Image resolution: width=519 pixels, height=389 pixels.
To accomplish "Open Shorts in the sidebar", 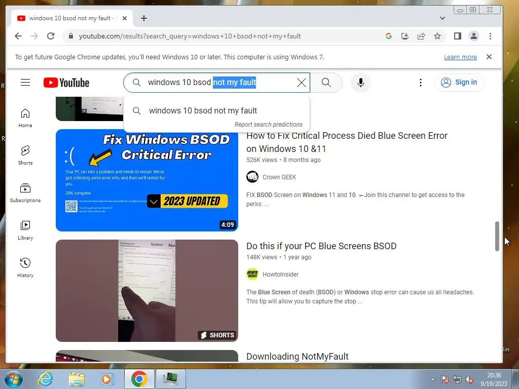I will (x=25, y=155).
